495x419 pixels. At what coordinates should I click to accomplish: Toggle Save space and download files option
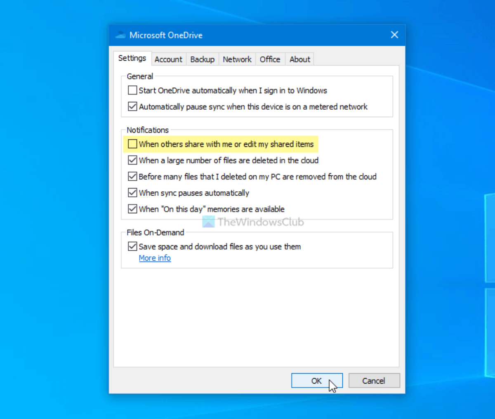(132, 247)
